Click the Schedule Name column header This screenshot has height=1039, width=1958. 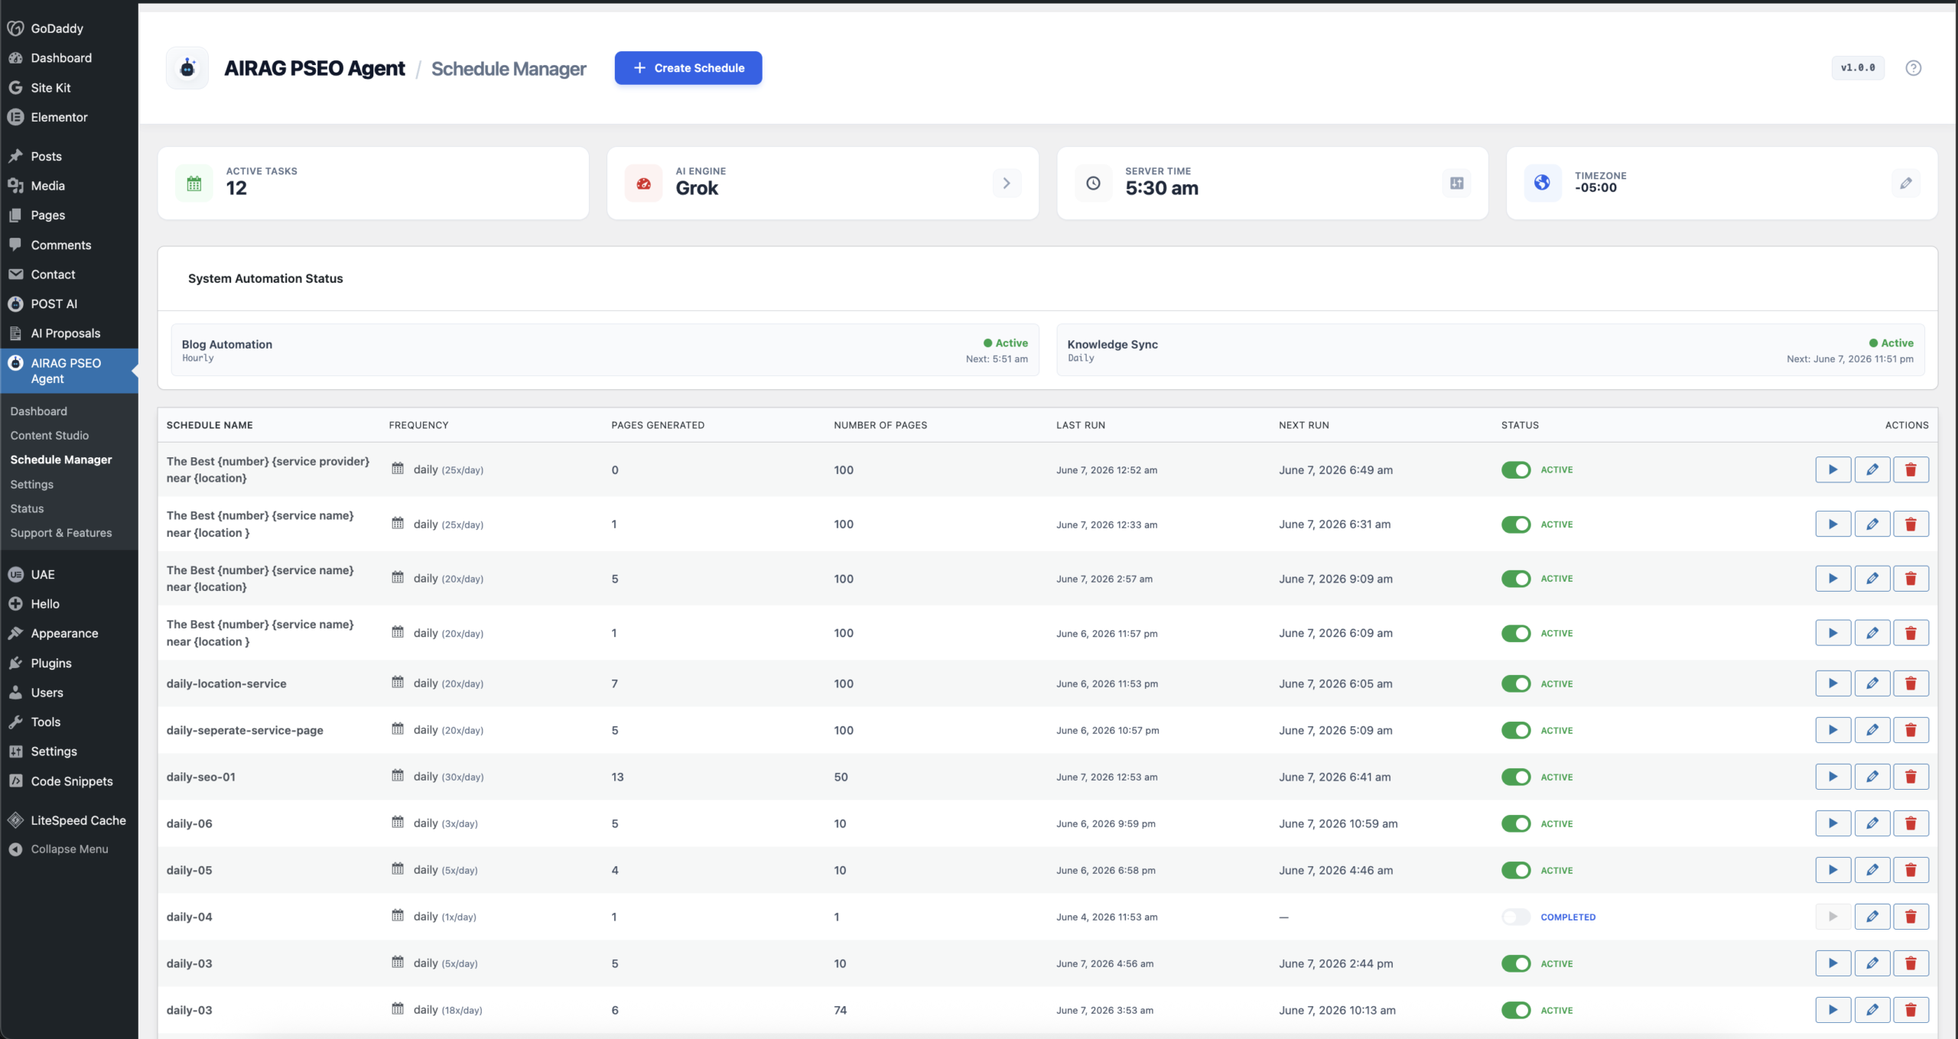210,425
